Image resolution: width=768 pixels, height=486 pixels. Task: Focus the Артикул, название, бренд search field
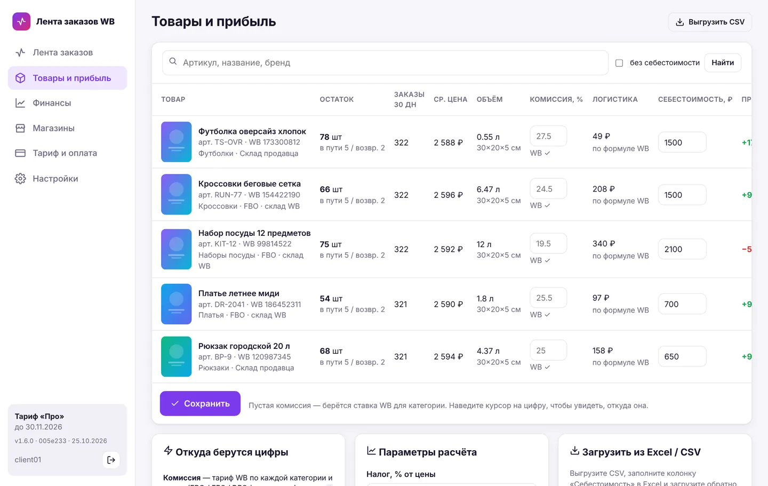(x=385, y=63)
